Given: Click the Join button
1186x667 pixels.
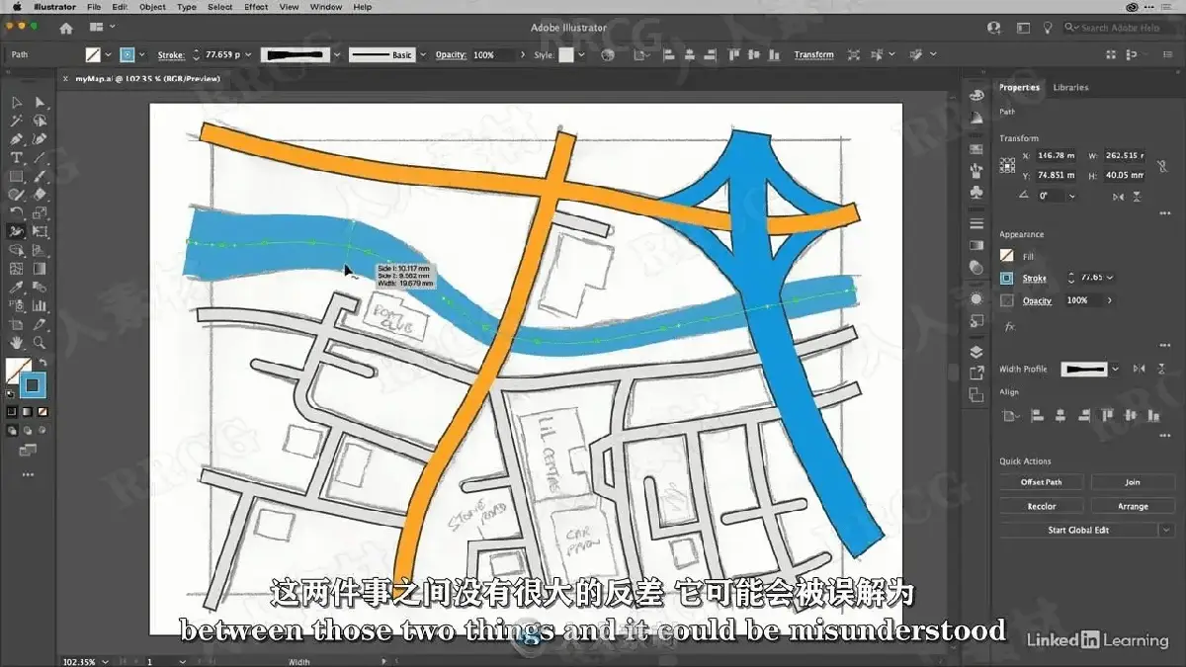Looking at the screenshot, I should click(x=1133, y=482).
